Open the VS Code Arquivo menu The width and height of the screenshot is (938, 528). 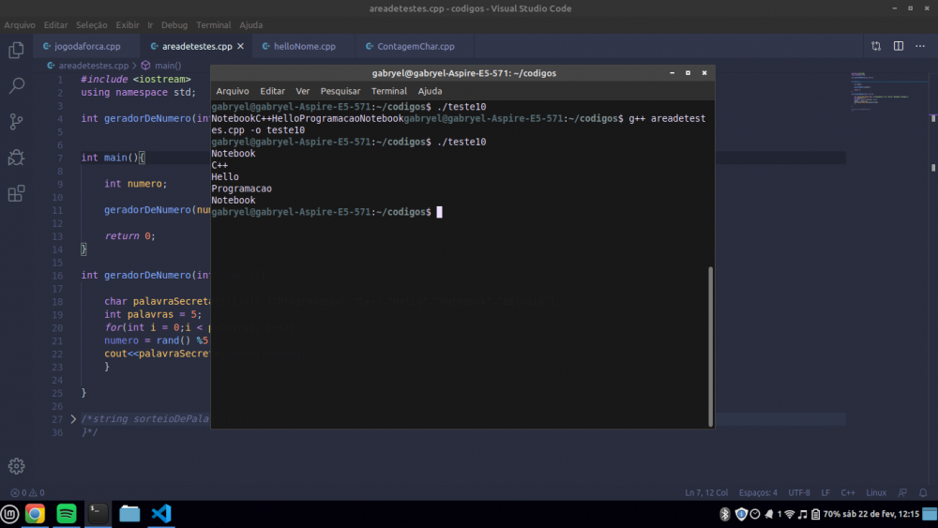click(20, 25)
